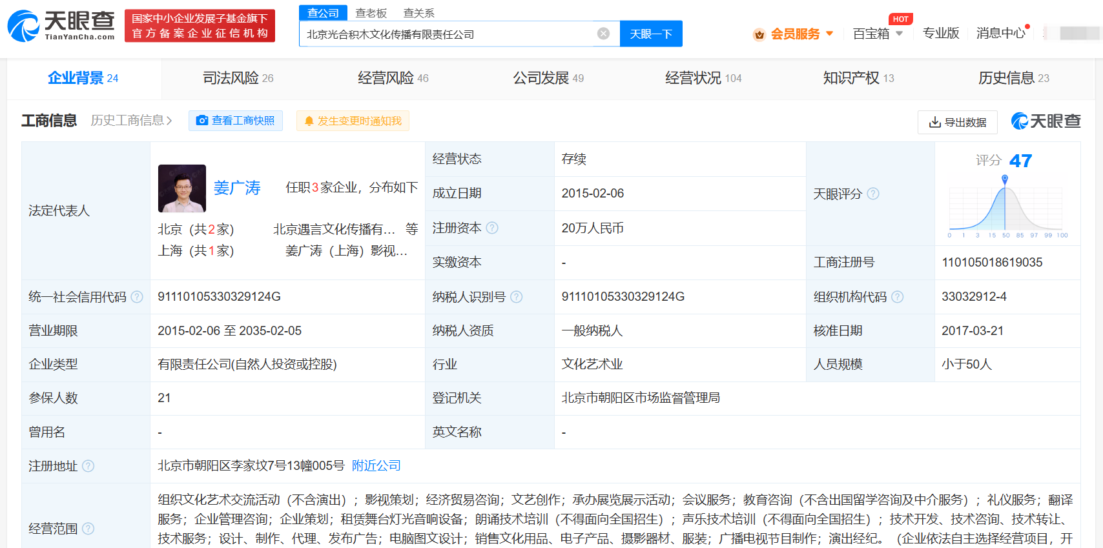Clear the search box with the X icon
The width and height of the screenshot is (1103, 548).
pos(603,34)
